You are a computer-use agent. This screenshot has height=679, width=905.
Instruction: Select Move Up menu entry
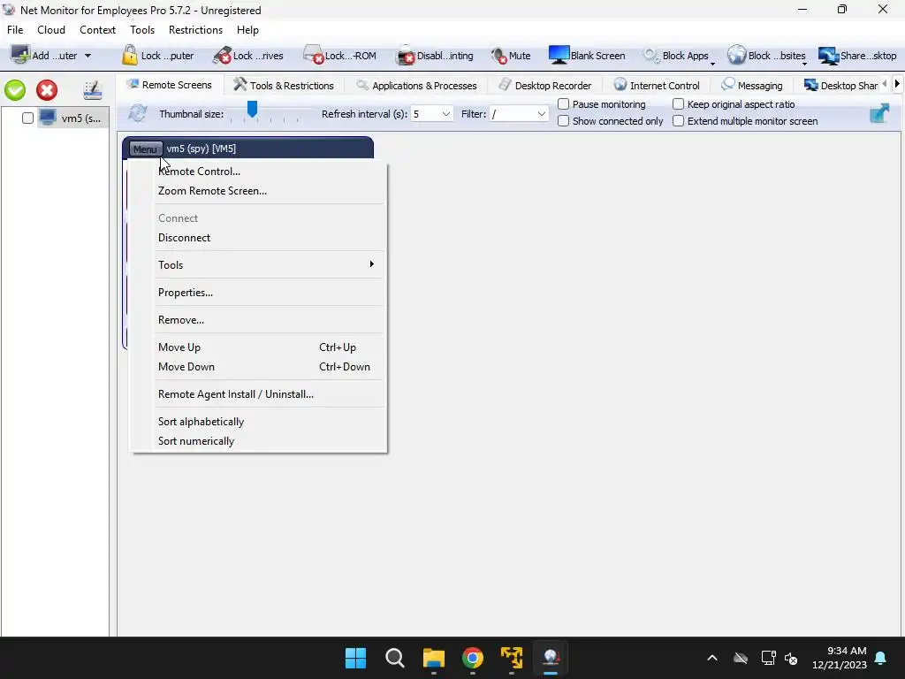point(257,347)
